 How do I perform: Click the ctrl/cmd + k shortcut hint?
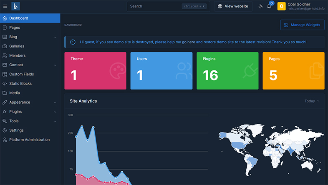194,6
